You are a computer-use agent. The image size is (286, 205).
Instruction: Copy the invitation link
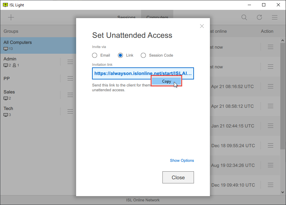coord(166,81)
